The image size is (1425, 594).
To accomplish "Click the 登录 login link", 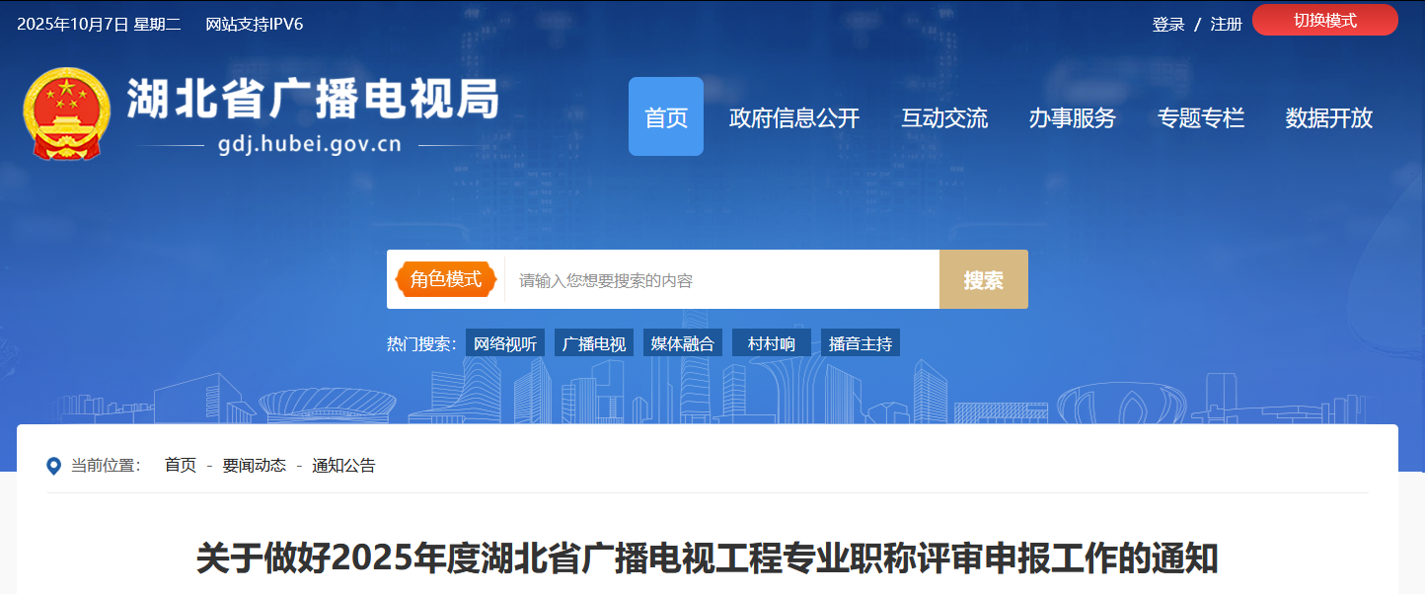I will [x=1168, y=25].
